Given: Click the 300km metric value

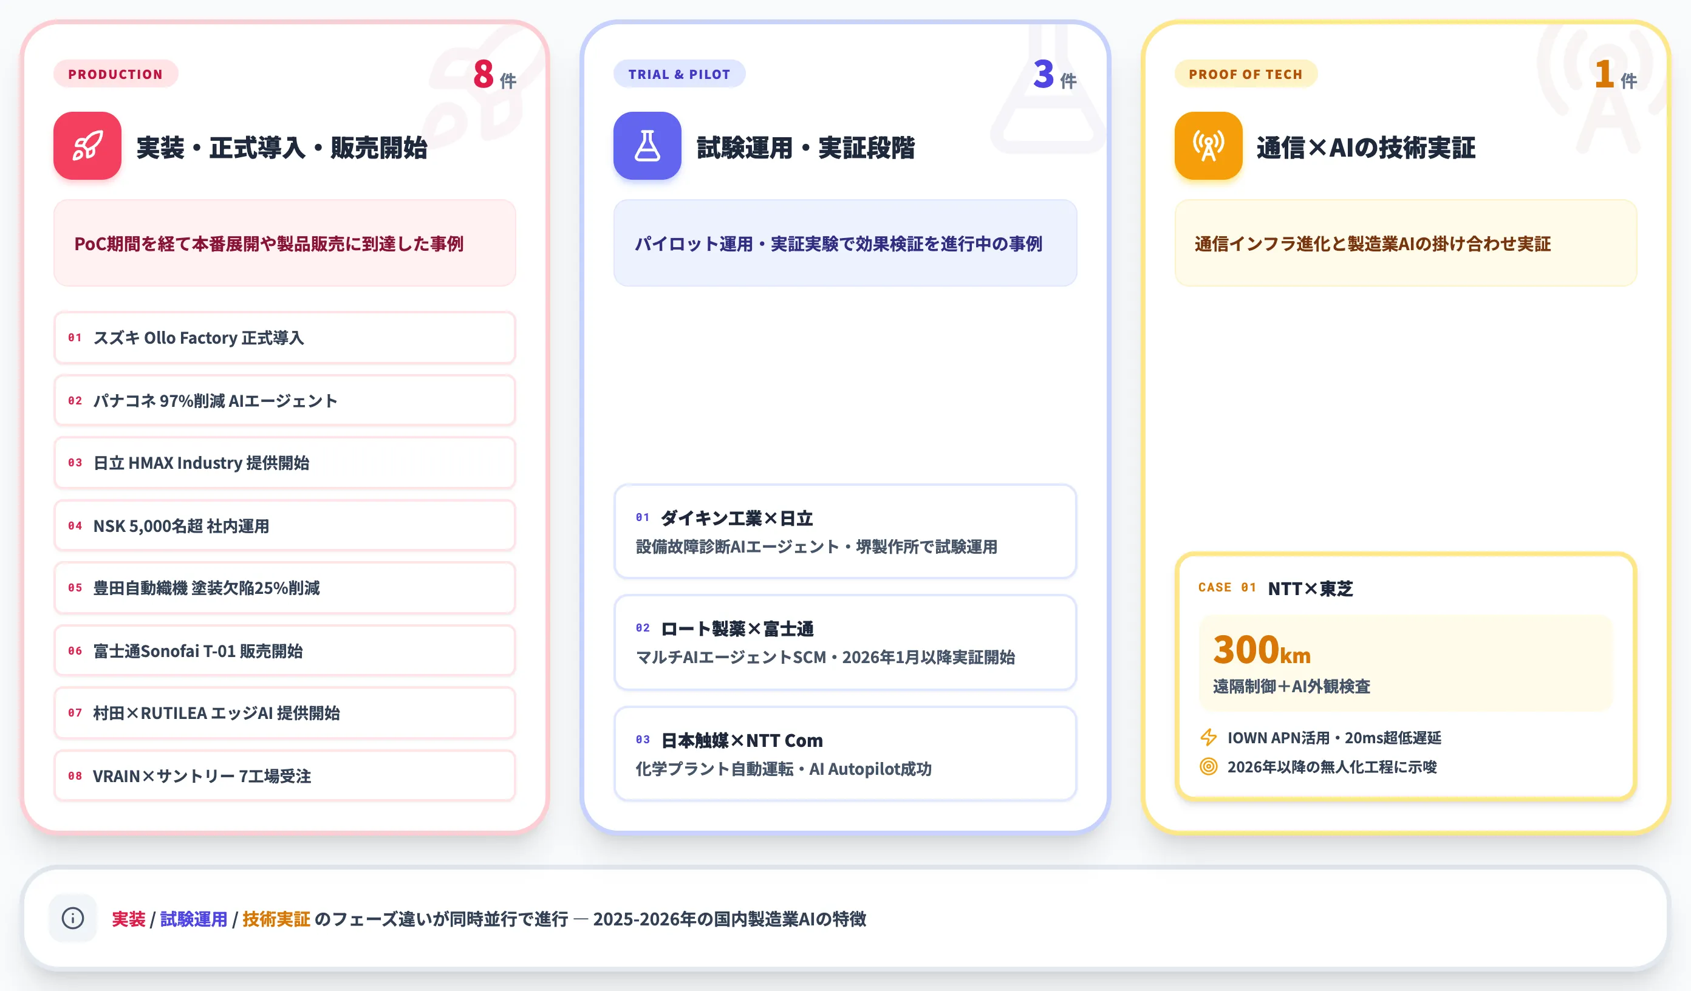Looking at the screenshot, I should [1262, 650].
